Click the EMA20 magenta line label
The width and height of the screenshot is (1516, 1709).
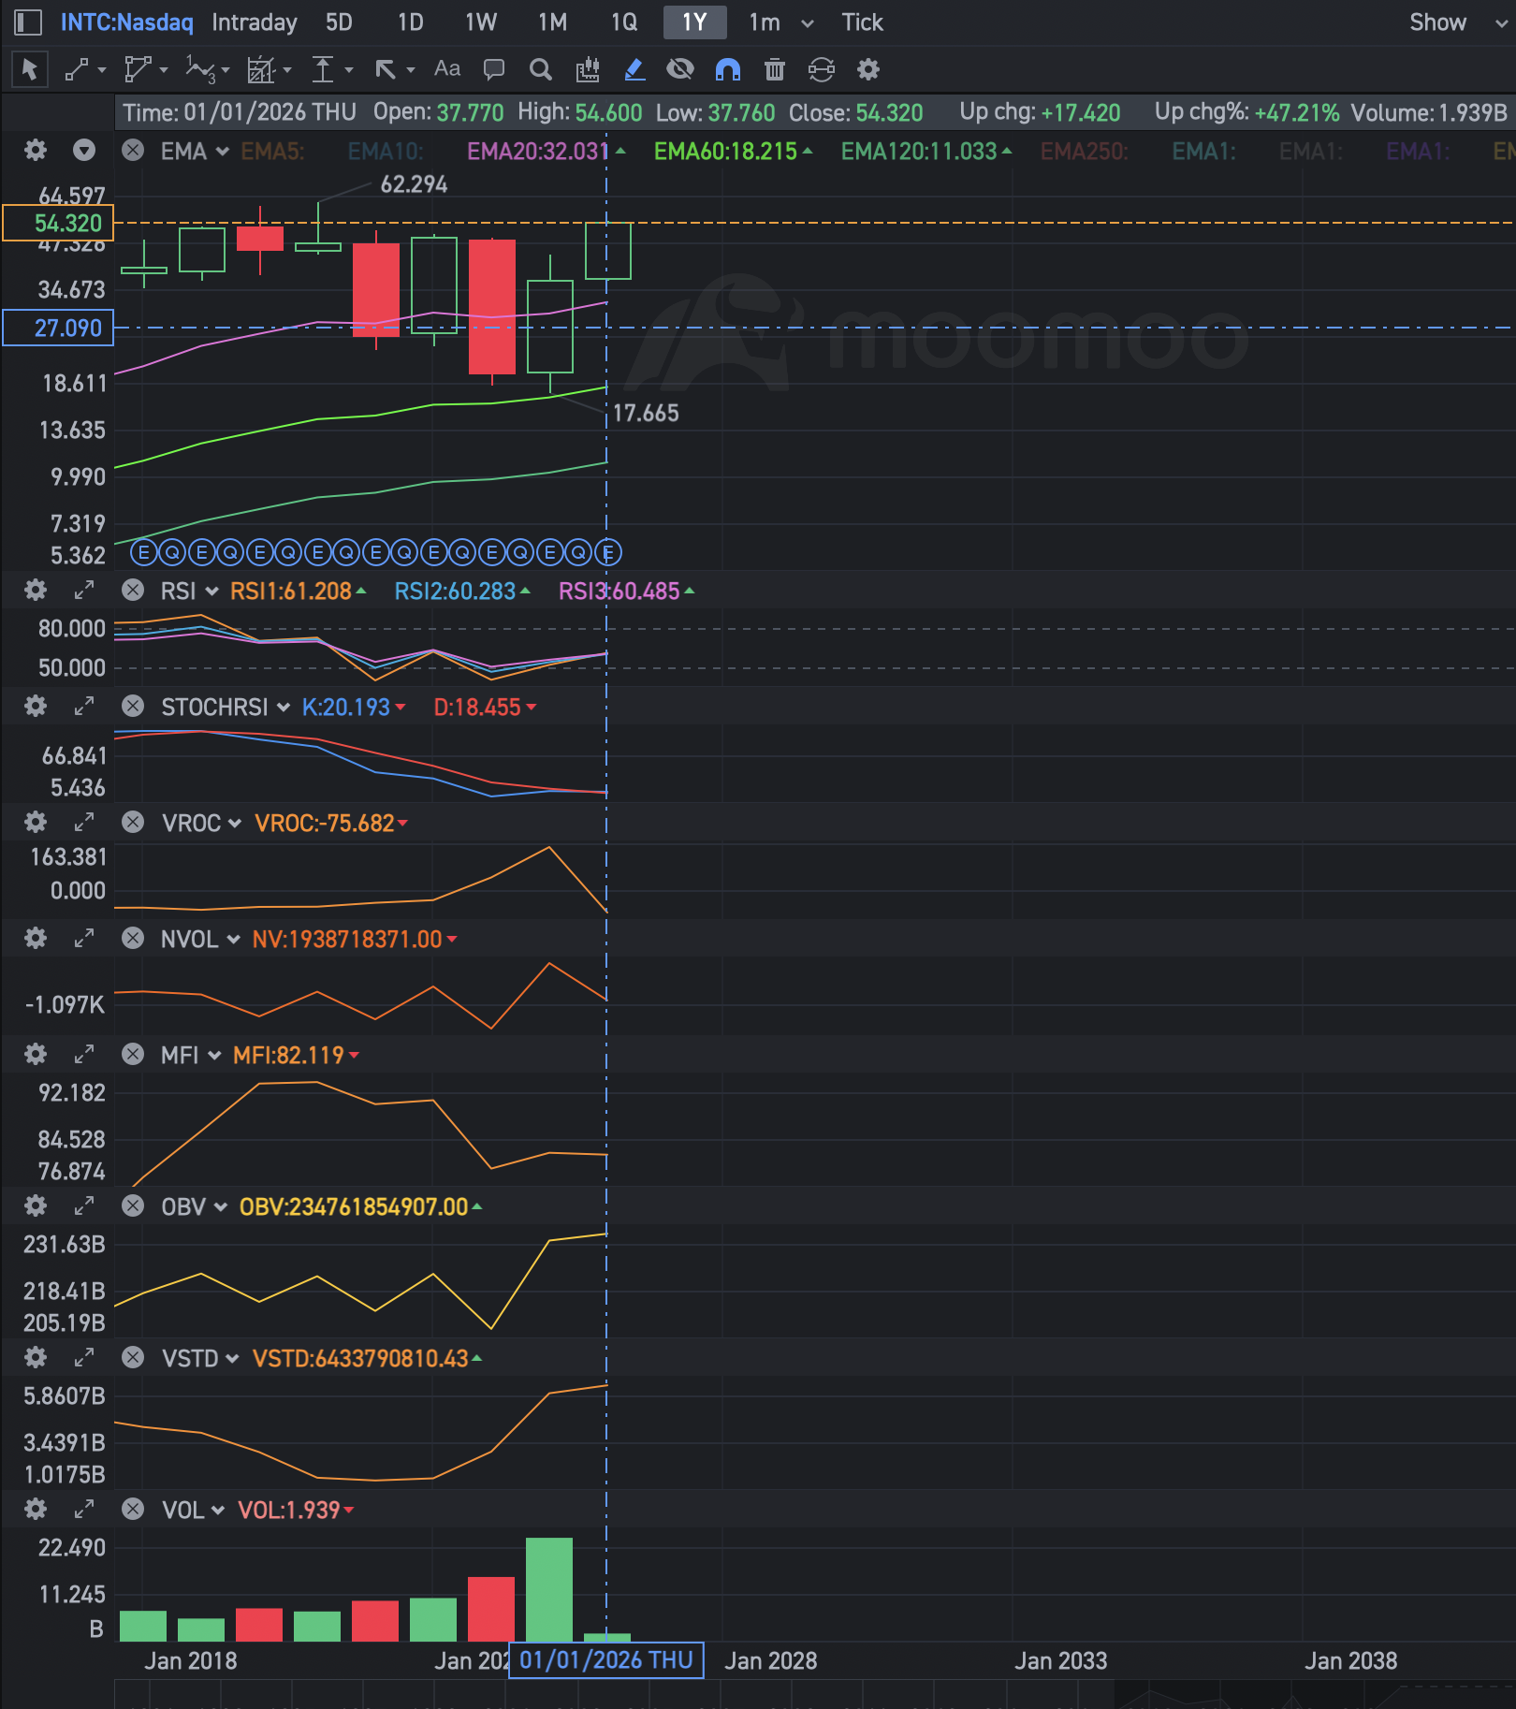click(538, 151)
